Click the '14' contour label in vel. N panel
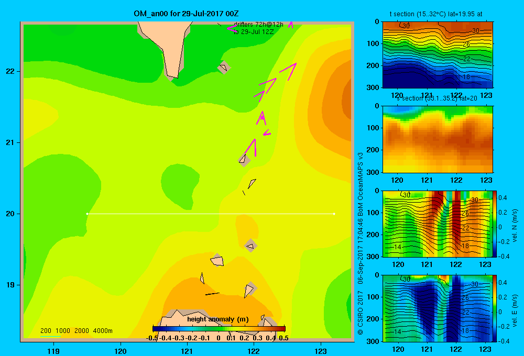This screenshot has height=356, width=524. coord(397,247)
